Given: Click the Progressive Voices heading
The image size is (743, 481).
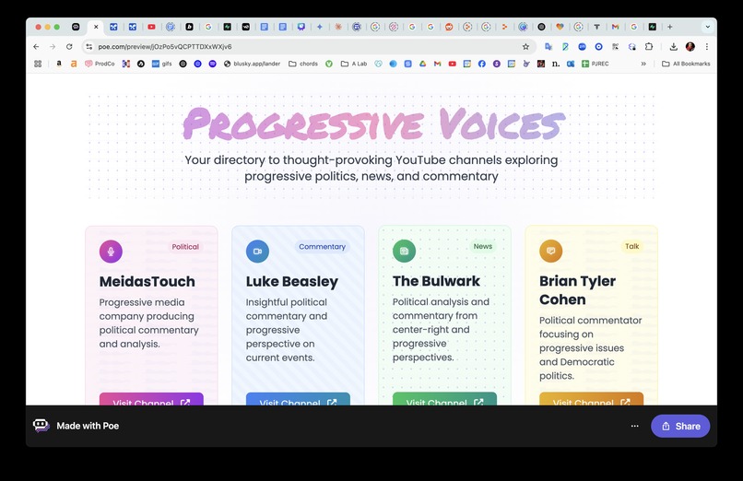Looking at the screenshot, I should tap(373, 124).
